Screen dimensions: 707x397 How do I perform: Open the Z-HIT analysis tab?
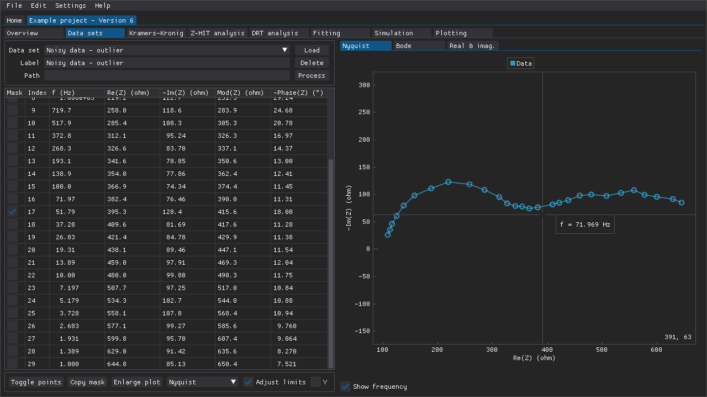(218, 33)
